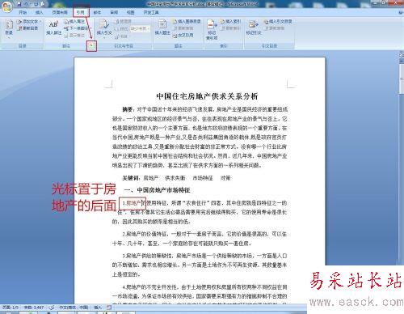This screenshot has height=314, width=404.
Task: Click the 关键词 keywords label
Action: click(x=131, y=178)
